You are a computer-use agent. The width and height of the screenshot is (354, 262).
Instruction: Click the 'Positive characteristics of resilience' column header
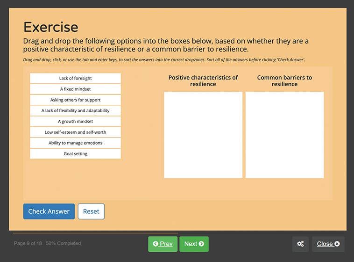(x=203, y=80)
